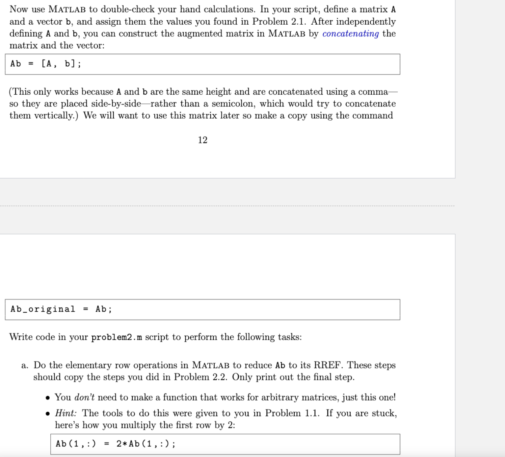Select the Ab_original = Ab; code box

coord(202,309)
